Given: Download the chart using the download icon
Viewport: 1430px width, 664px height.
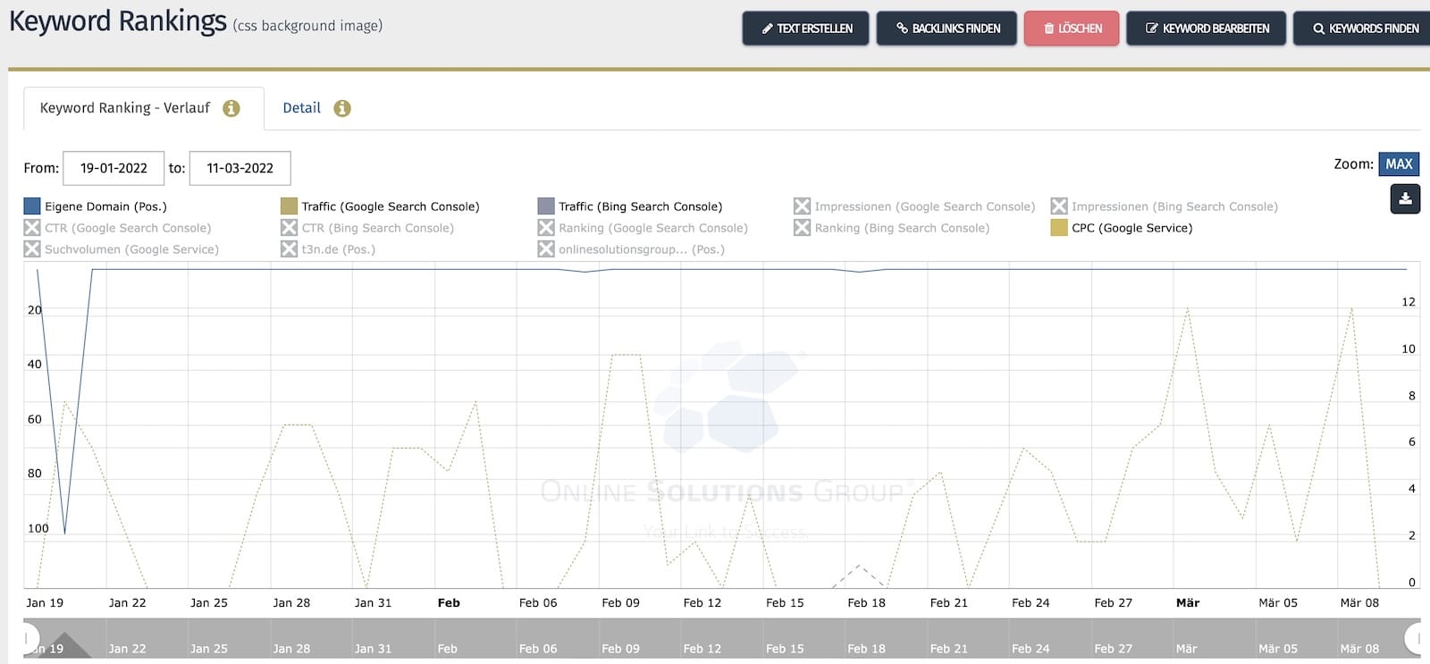Looking at the screenshot, I should click(1405, 198).
